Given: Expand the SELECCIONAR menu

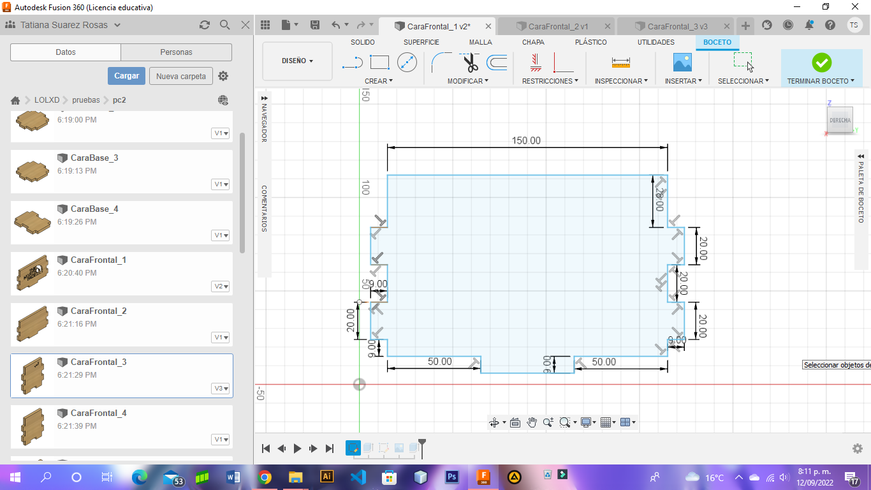Looking at the screenshot, I should pos(743,81).
